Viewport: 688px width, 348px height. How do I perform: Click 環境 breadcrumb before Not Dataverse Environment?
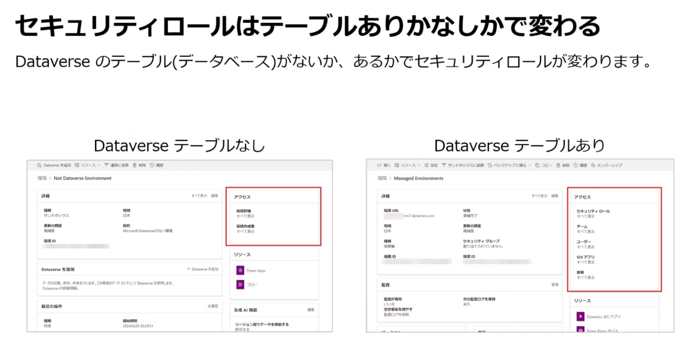[41, 178]
